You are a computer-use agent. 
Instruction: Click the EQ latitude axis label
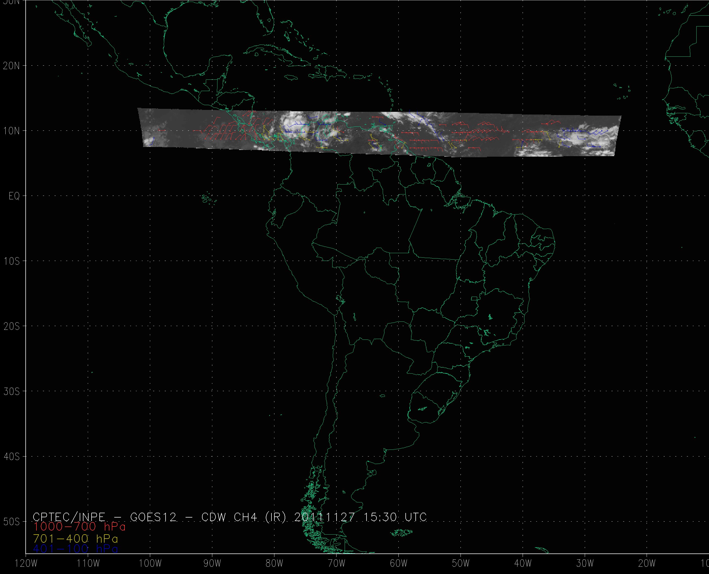(14, 196)
